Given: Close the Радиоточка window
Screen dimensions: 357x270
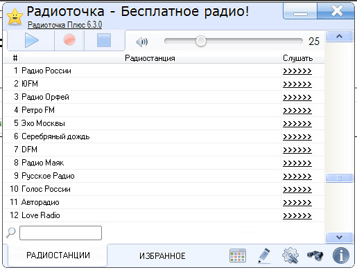Looking at the screenshot, I should point(336,11).
